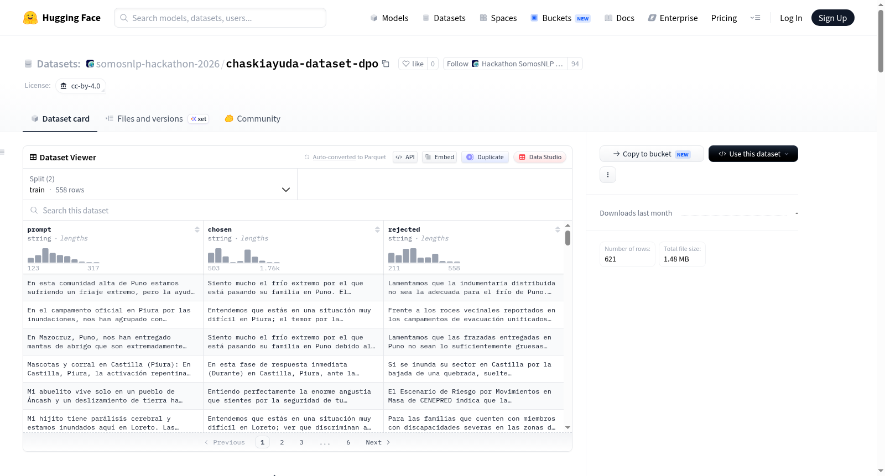The height and width of the screenshot is (476, 885).
Task: Switch to the Dataset card tab
Action: [60, 119]
